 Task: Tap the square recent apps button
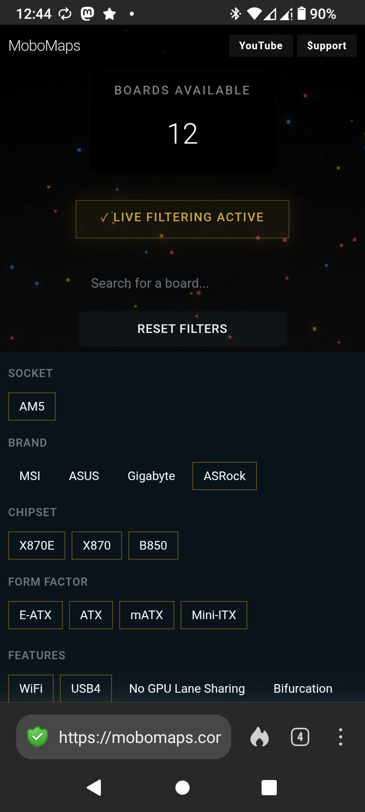tap(269, 788)
